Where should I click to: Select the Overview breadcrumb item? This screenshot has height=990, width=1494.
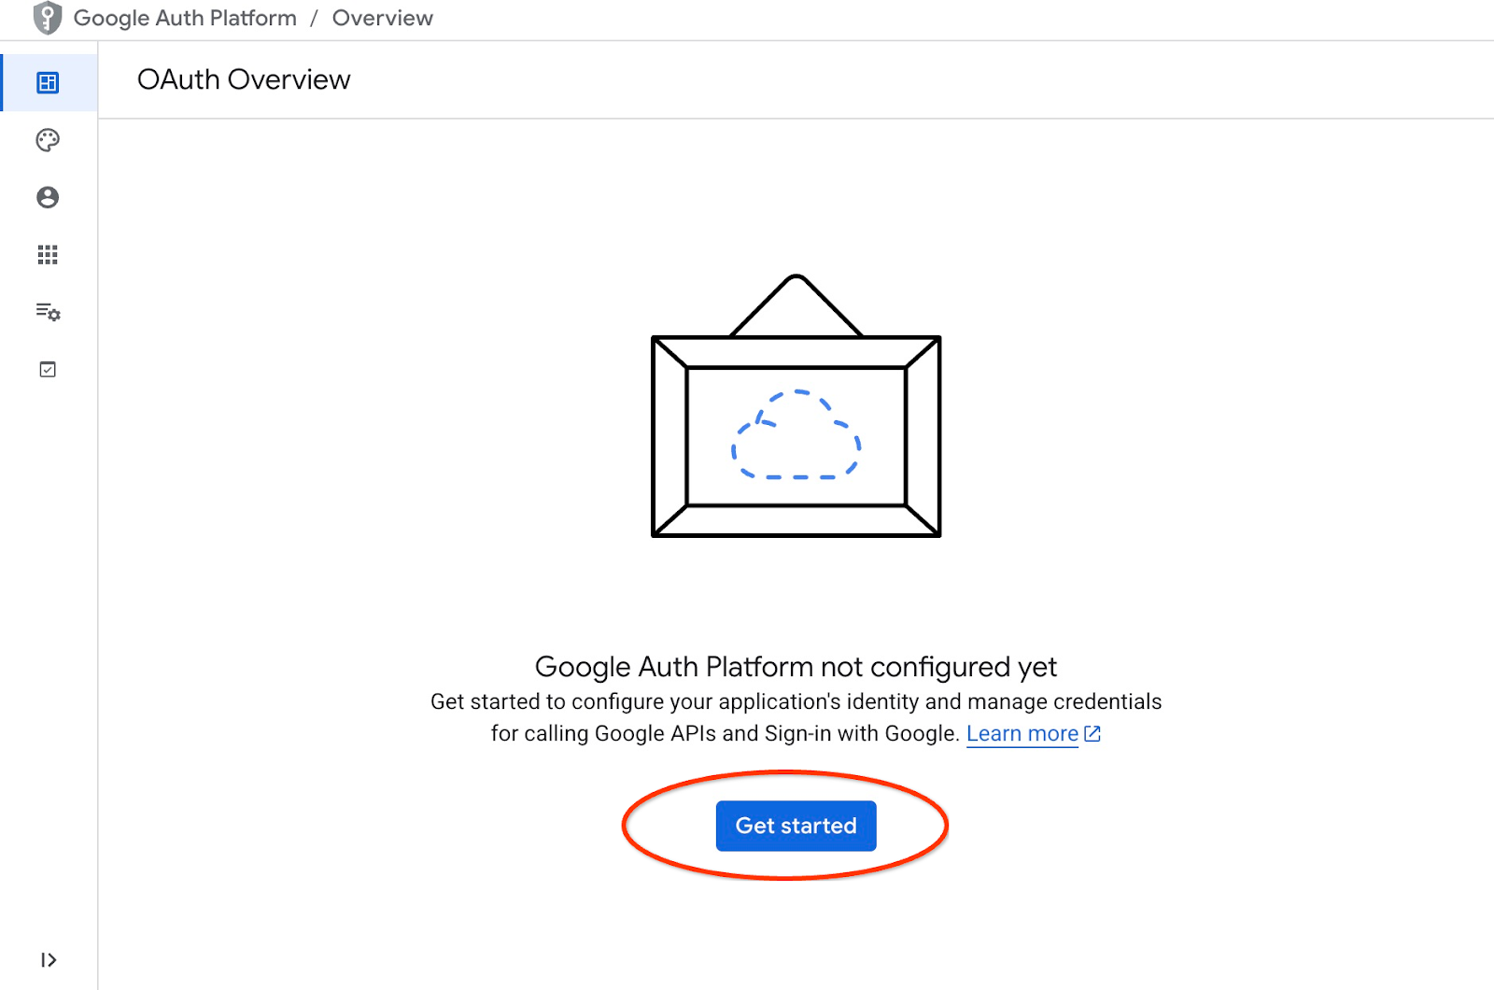[383, 18]
